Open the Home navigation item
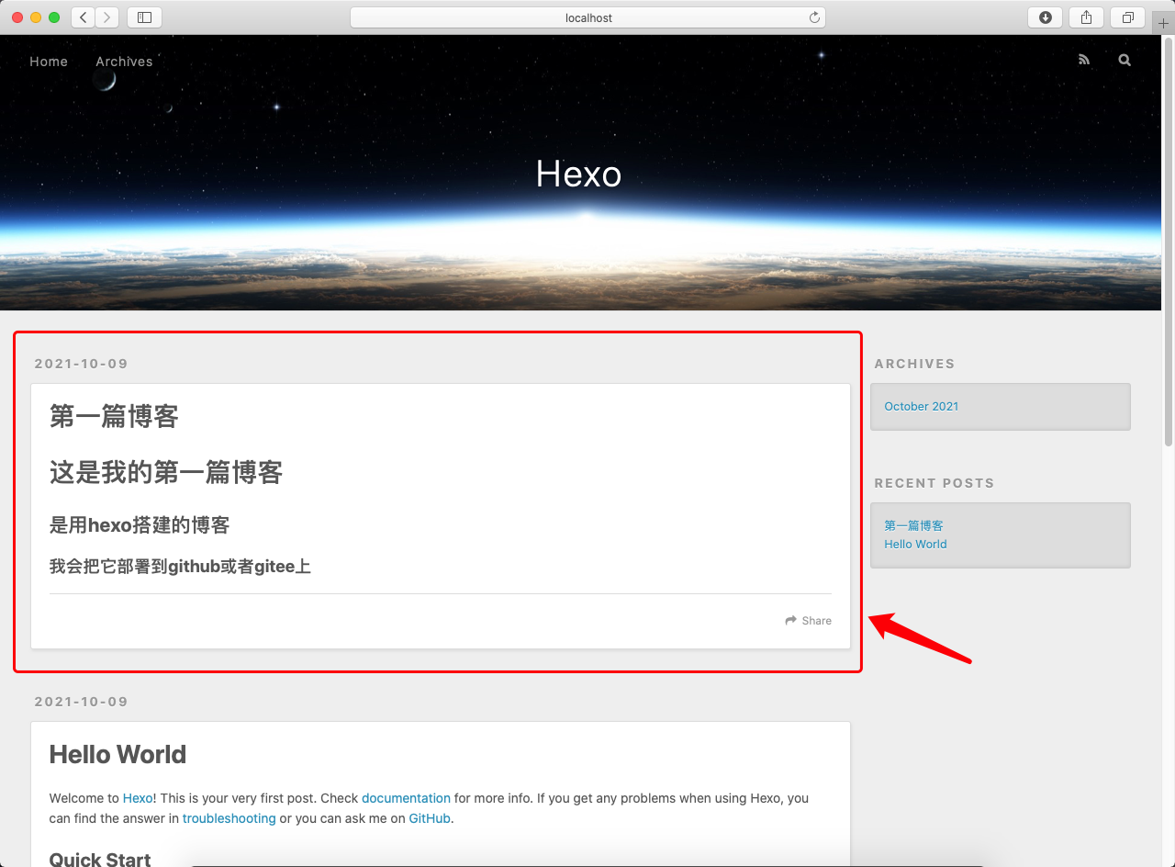The image size is (1175, 867). [49, 62]
